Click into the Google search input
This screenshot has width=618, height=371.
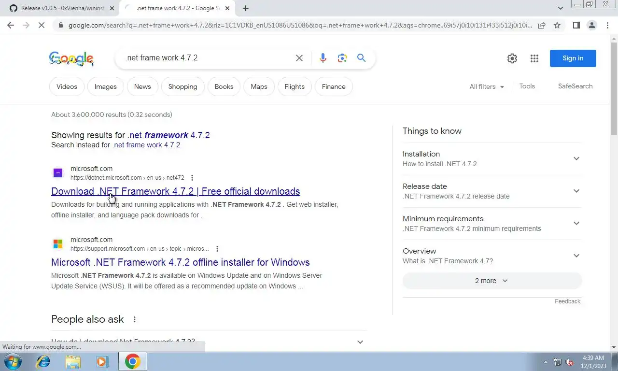(208, 58)
